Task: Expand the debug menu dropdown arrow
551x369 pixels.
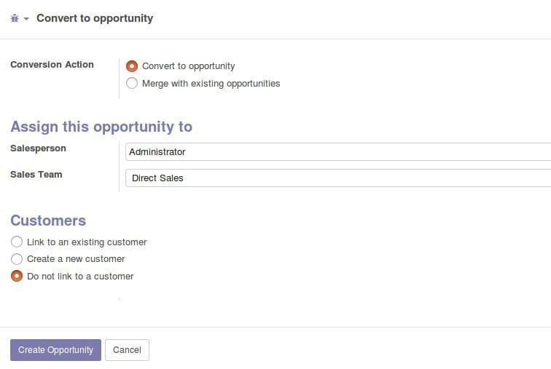Action: tap(26, 19)
